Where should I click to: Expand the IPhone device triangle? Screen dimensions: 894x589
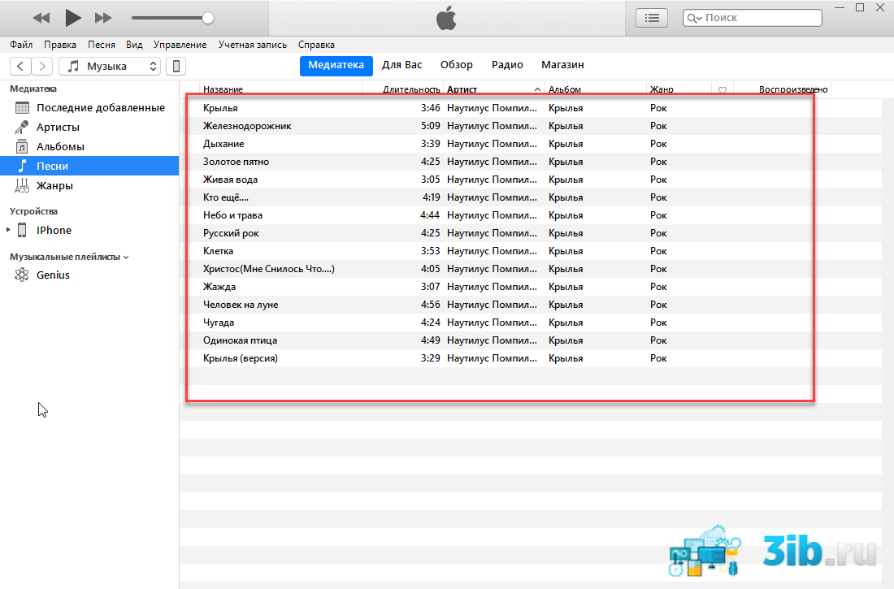8,230
